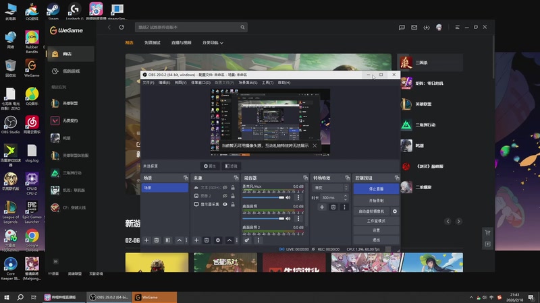This screenshot has height=303, width=540.
Task: Add a new source in Sources panel
Action: pyautogui.click(x=196, y=240)
